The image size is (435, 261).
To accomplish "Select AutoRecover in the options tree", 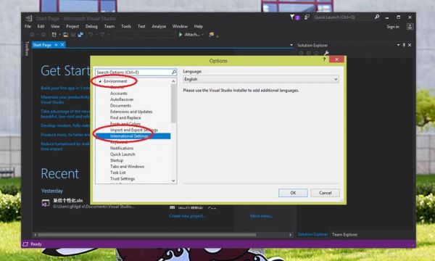I will pos(122,99).
